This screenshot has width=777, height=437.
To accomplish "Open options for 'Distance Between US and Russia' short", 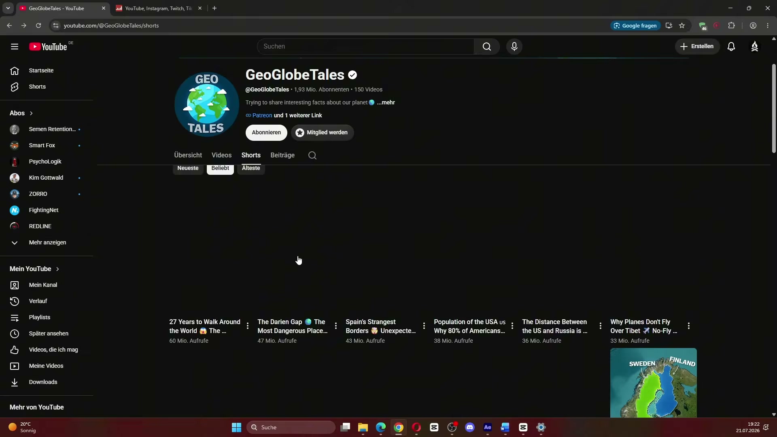I will point(601,326).
